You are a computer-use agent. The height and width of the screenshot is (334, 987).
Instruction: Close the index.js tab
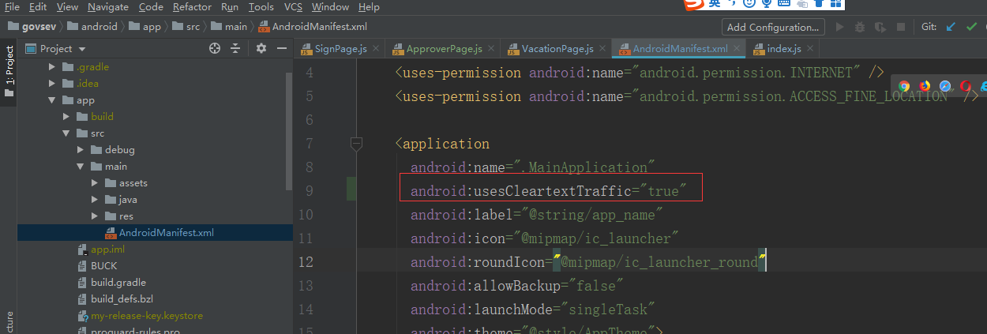(x=812, y=49)
